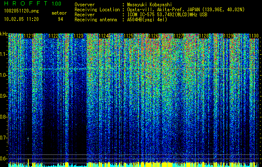This screenshot has height=167, width=262.
Task: Click the 0.7 kHz axis label
Action: click(x=3, y=138)
